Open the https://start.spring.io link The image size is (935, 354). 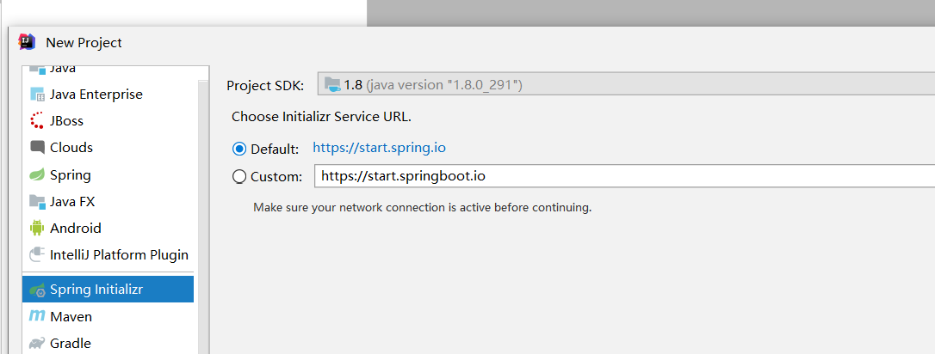pos(379,148)
